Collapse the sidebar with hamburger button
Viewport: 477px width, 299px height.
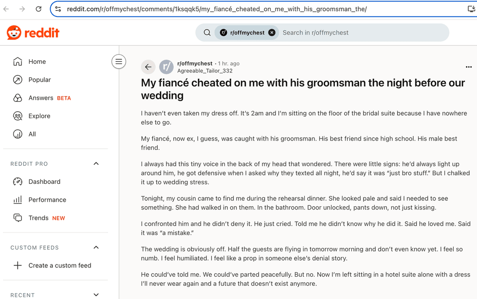tap(119, 62)
